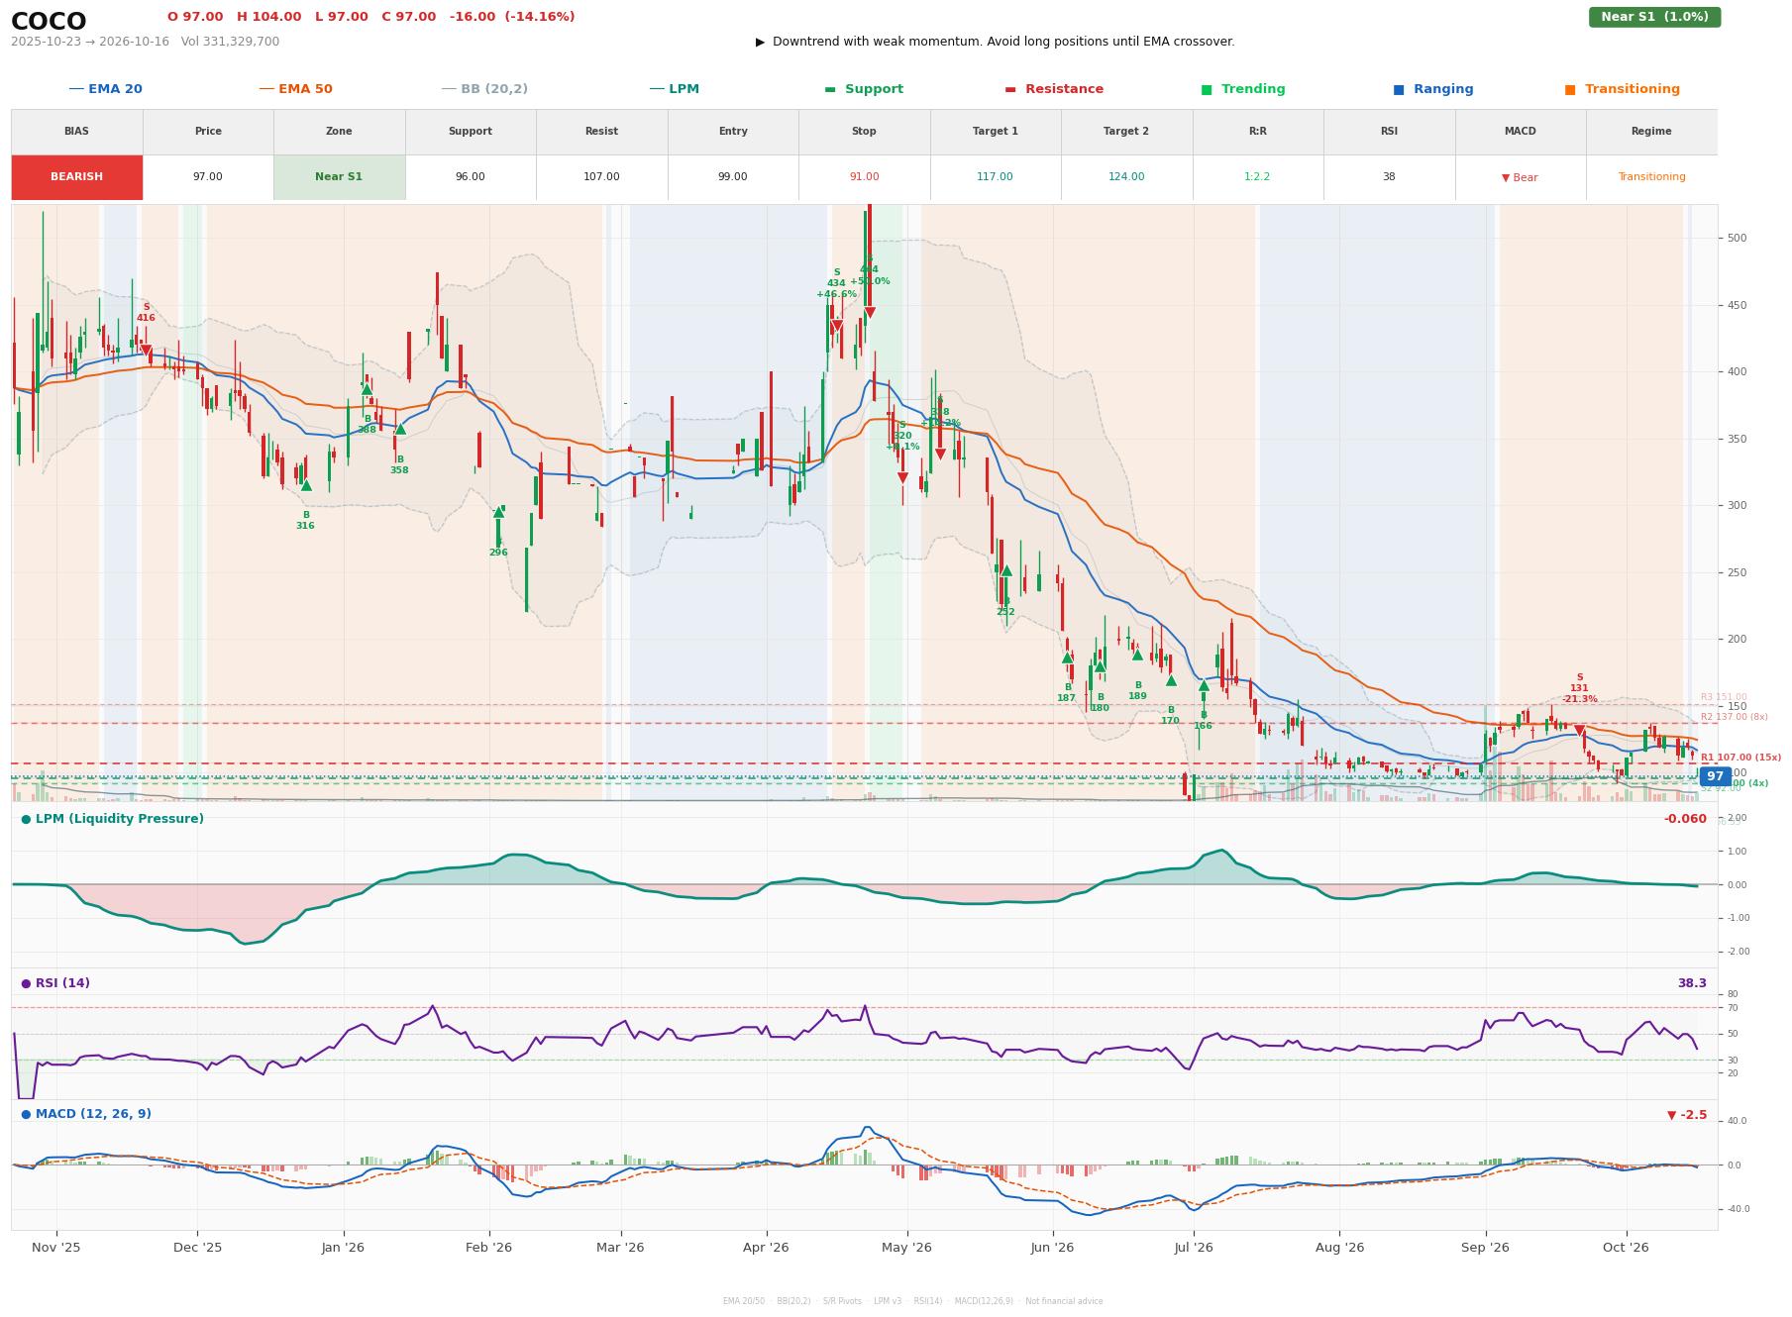Click the S 416 sell signal marker
1792x1317 pixels.
(146, 351)
